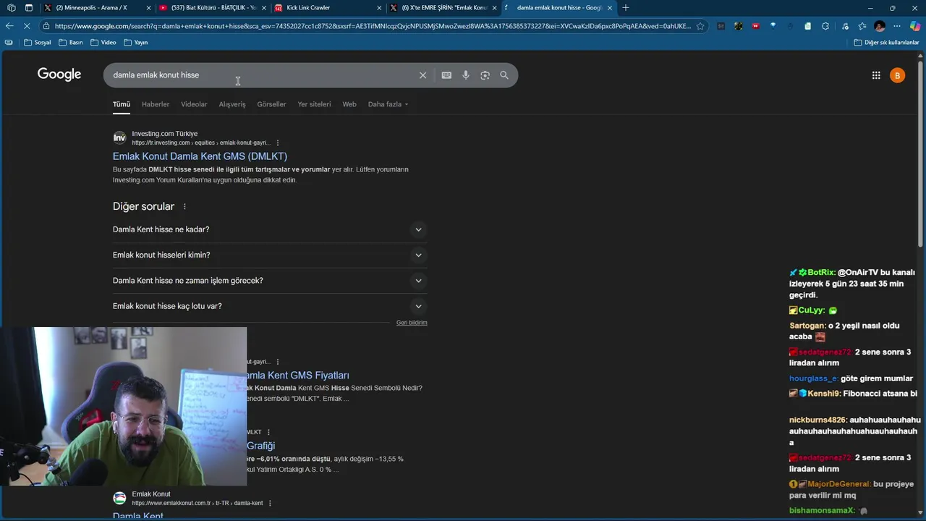Select the Tümü search tab
Viewport: 926px width, 521px height.
[122, 104]
